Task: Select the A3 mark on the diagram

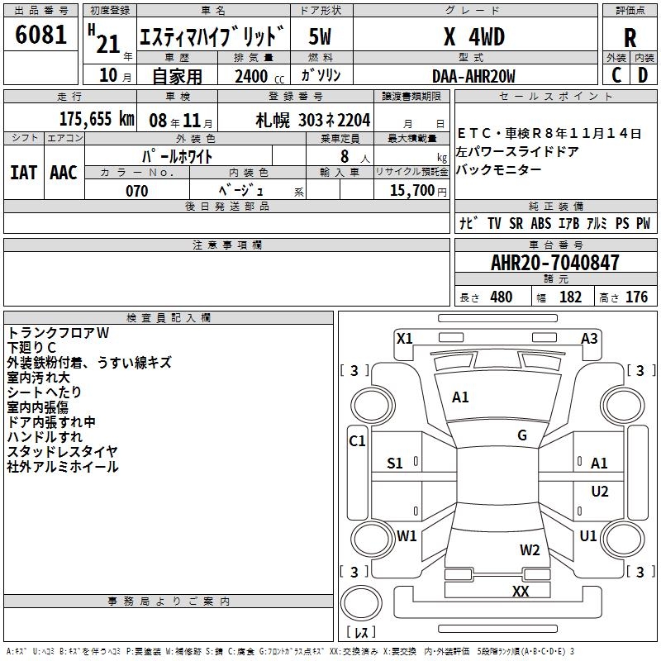Action: pos(589,339)
